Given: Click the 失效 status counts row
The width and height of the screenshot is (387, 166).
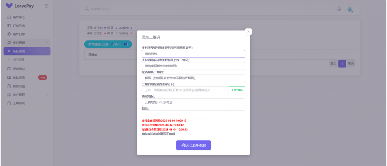Looking at the screenshot, I should (x=110, y=33).
